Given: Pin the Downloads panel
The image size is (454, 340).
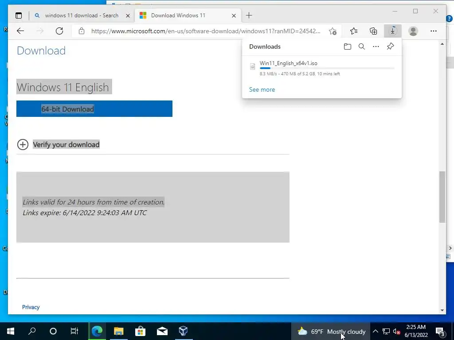Looking at the screenshot, I should (x=390, y=46).
